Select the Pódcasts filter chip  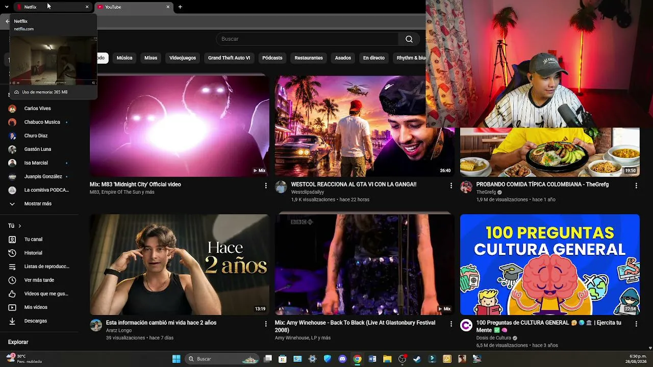[272, 58]
